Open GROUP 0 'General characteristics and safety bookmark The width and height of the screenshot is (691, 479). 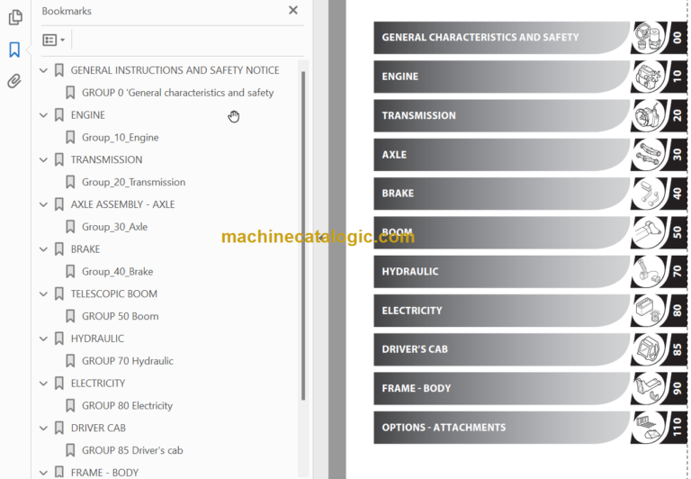click(177, 93)
